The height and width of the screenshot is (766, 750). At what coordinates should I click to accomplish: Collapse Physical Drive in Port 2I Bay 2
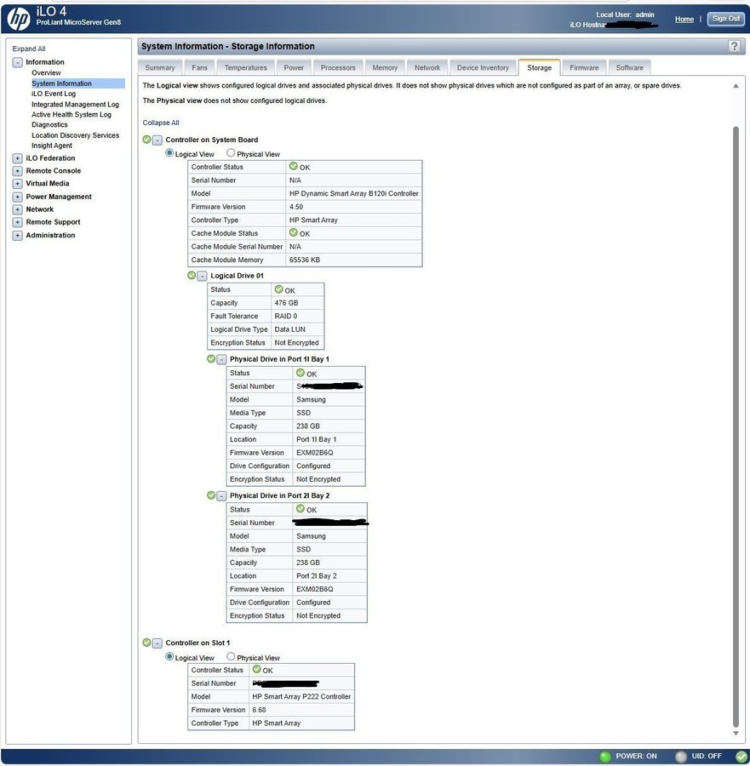[221, 495]
